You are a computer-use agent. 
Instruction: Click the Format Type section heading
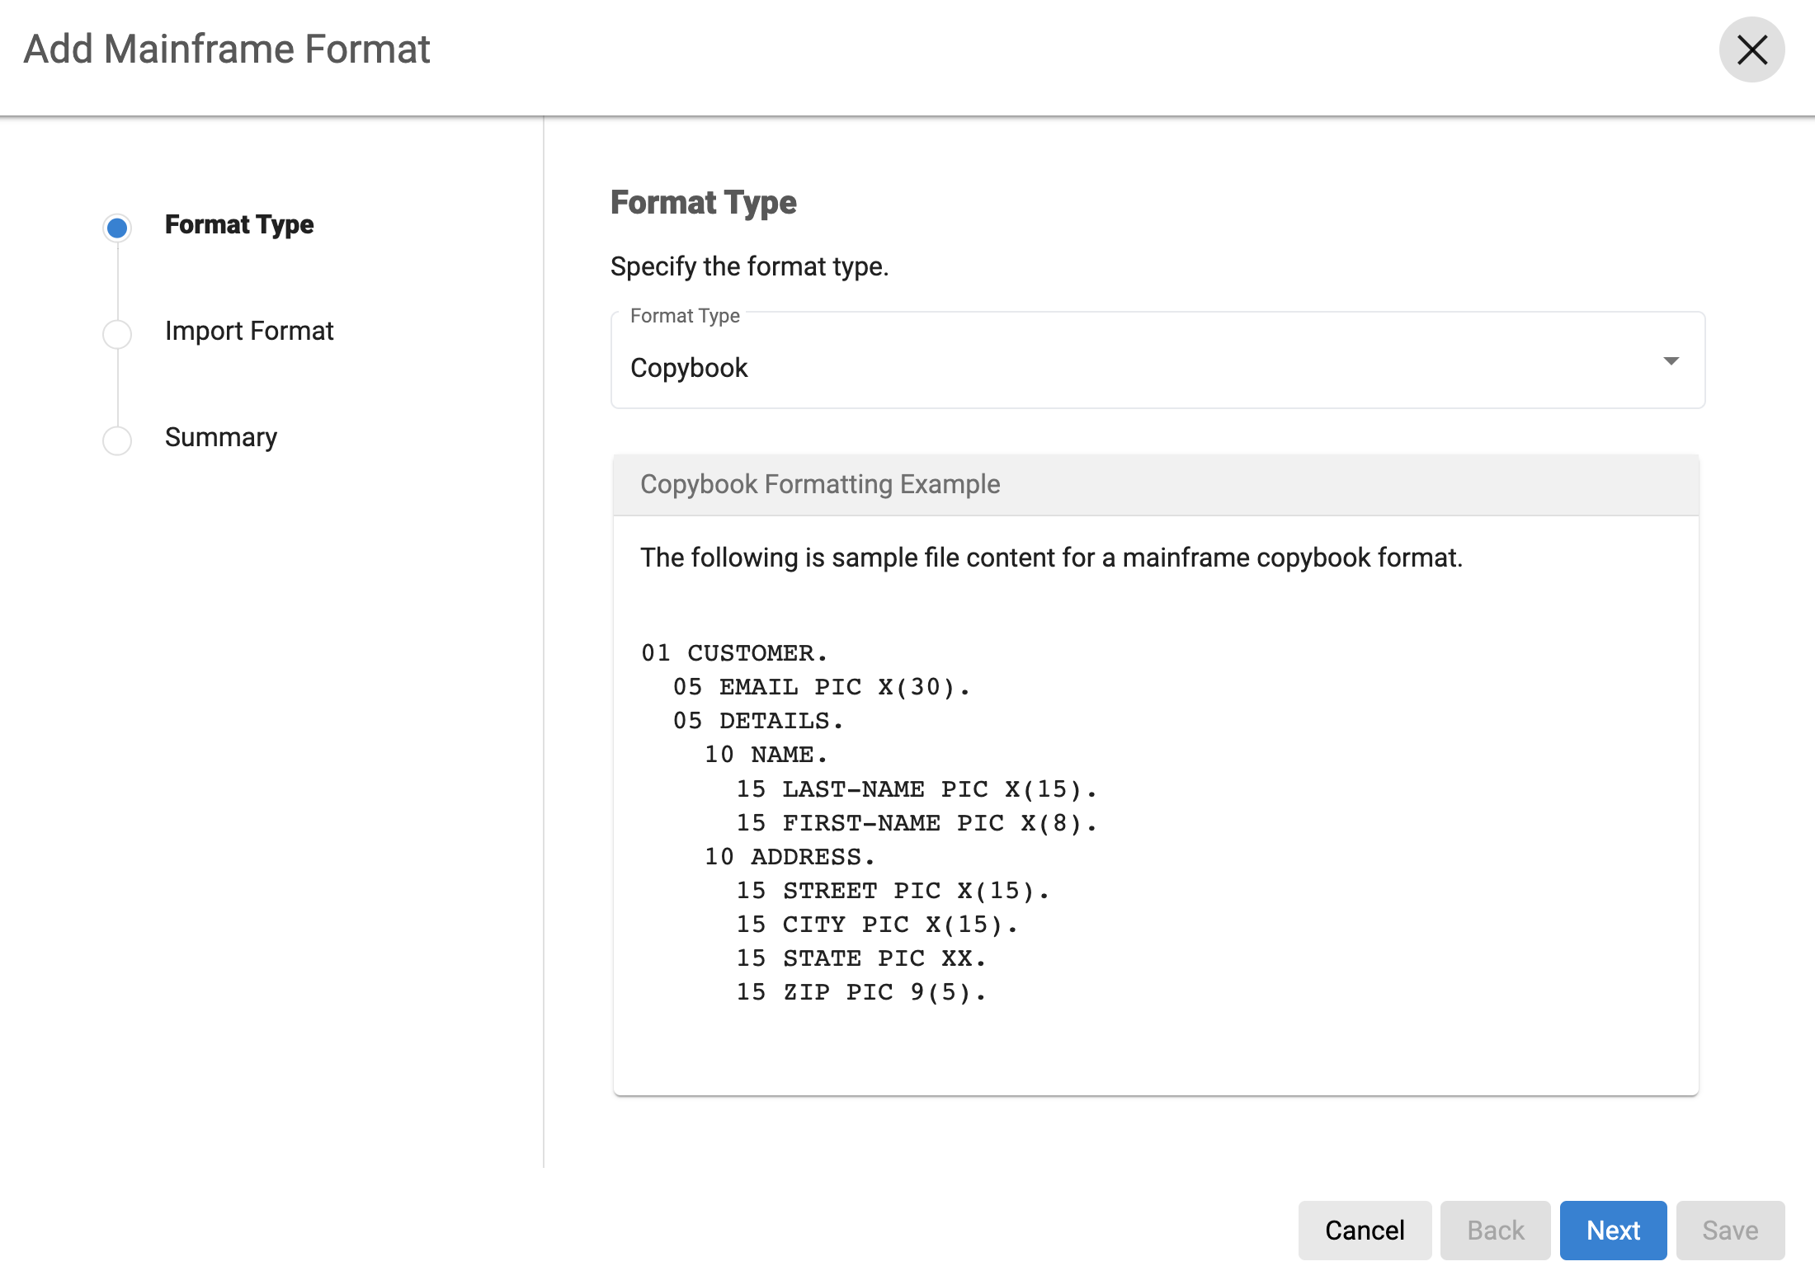click(703, 203)
